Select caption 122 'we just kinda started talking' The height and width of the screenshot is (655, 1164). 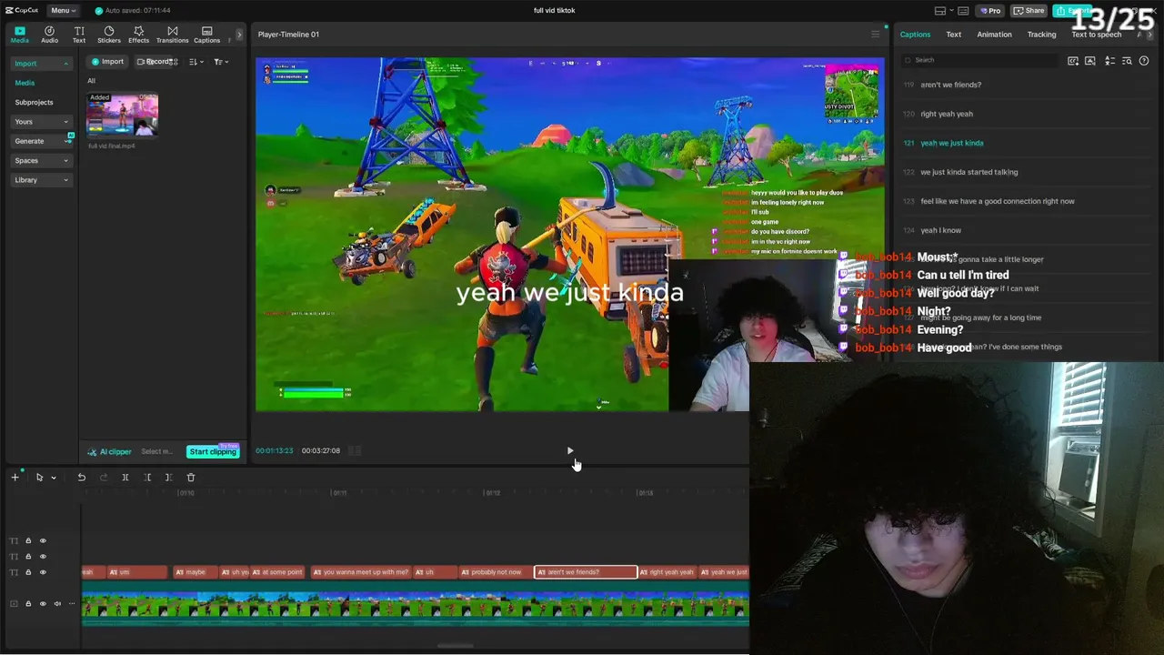pyautogui.click(x=968, y=172)
